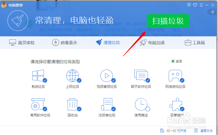Click the user avatar picture

pos(4,5)
